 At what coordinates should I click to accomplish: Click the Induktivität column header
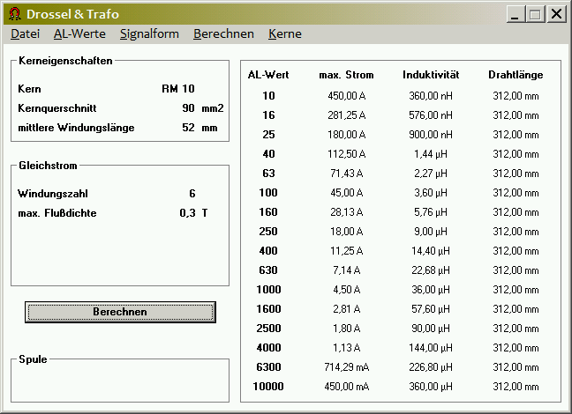coord(431,75)
